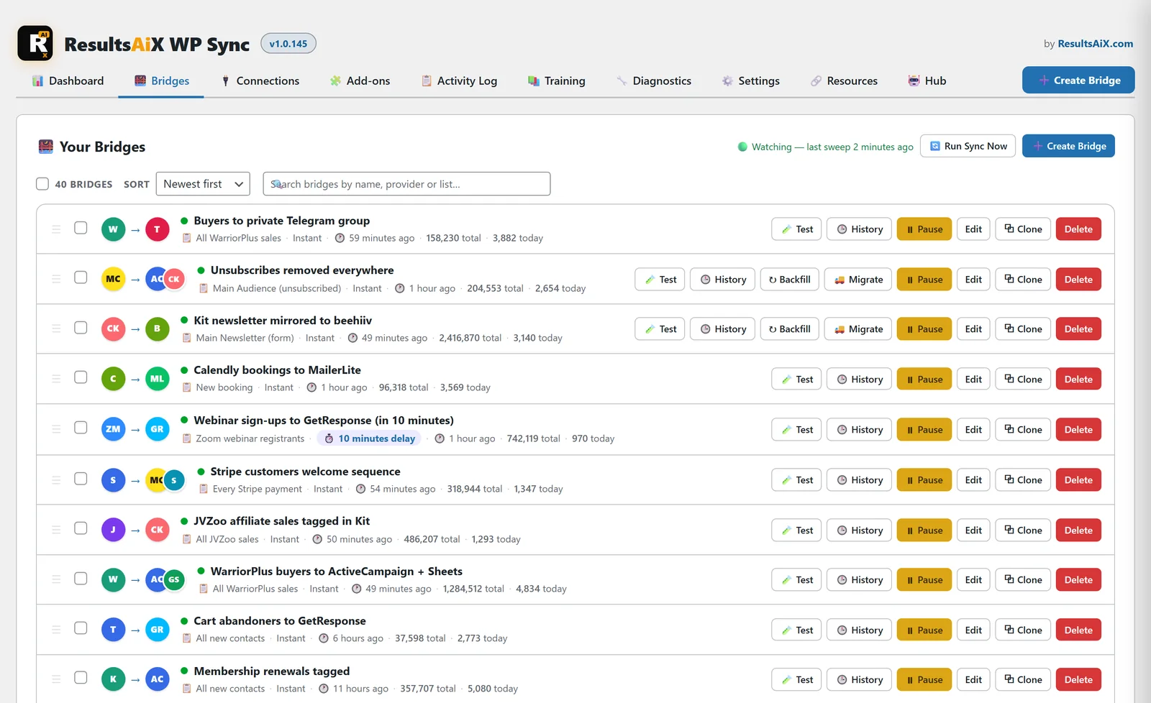Check the Buyers to private Telegram group checkbox
Screen dimensions: 1151x703
pos(81,228)
